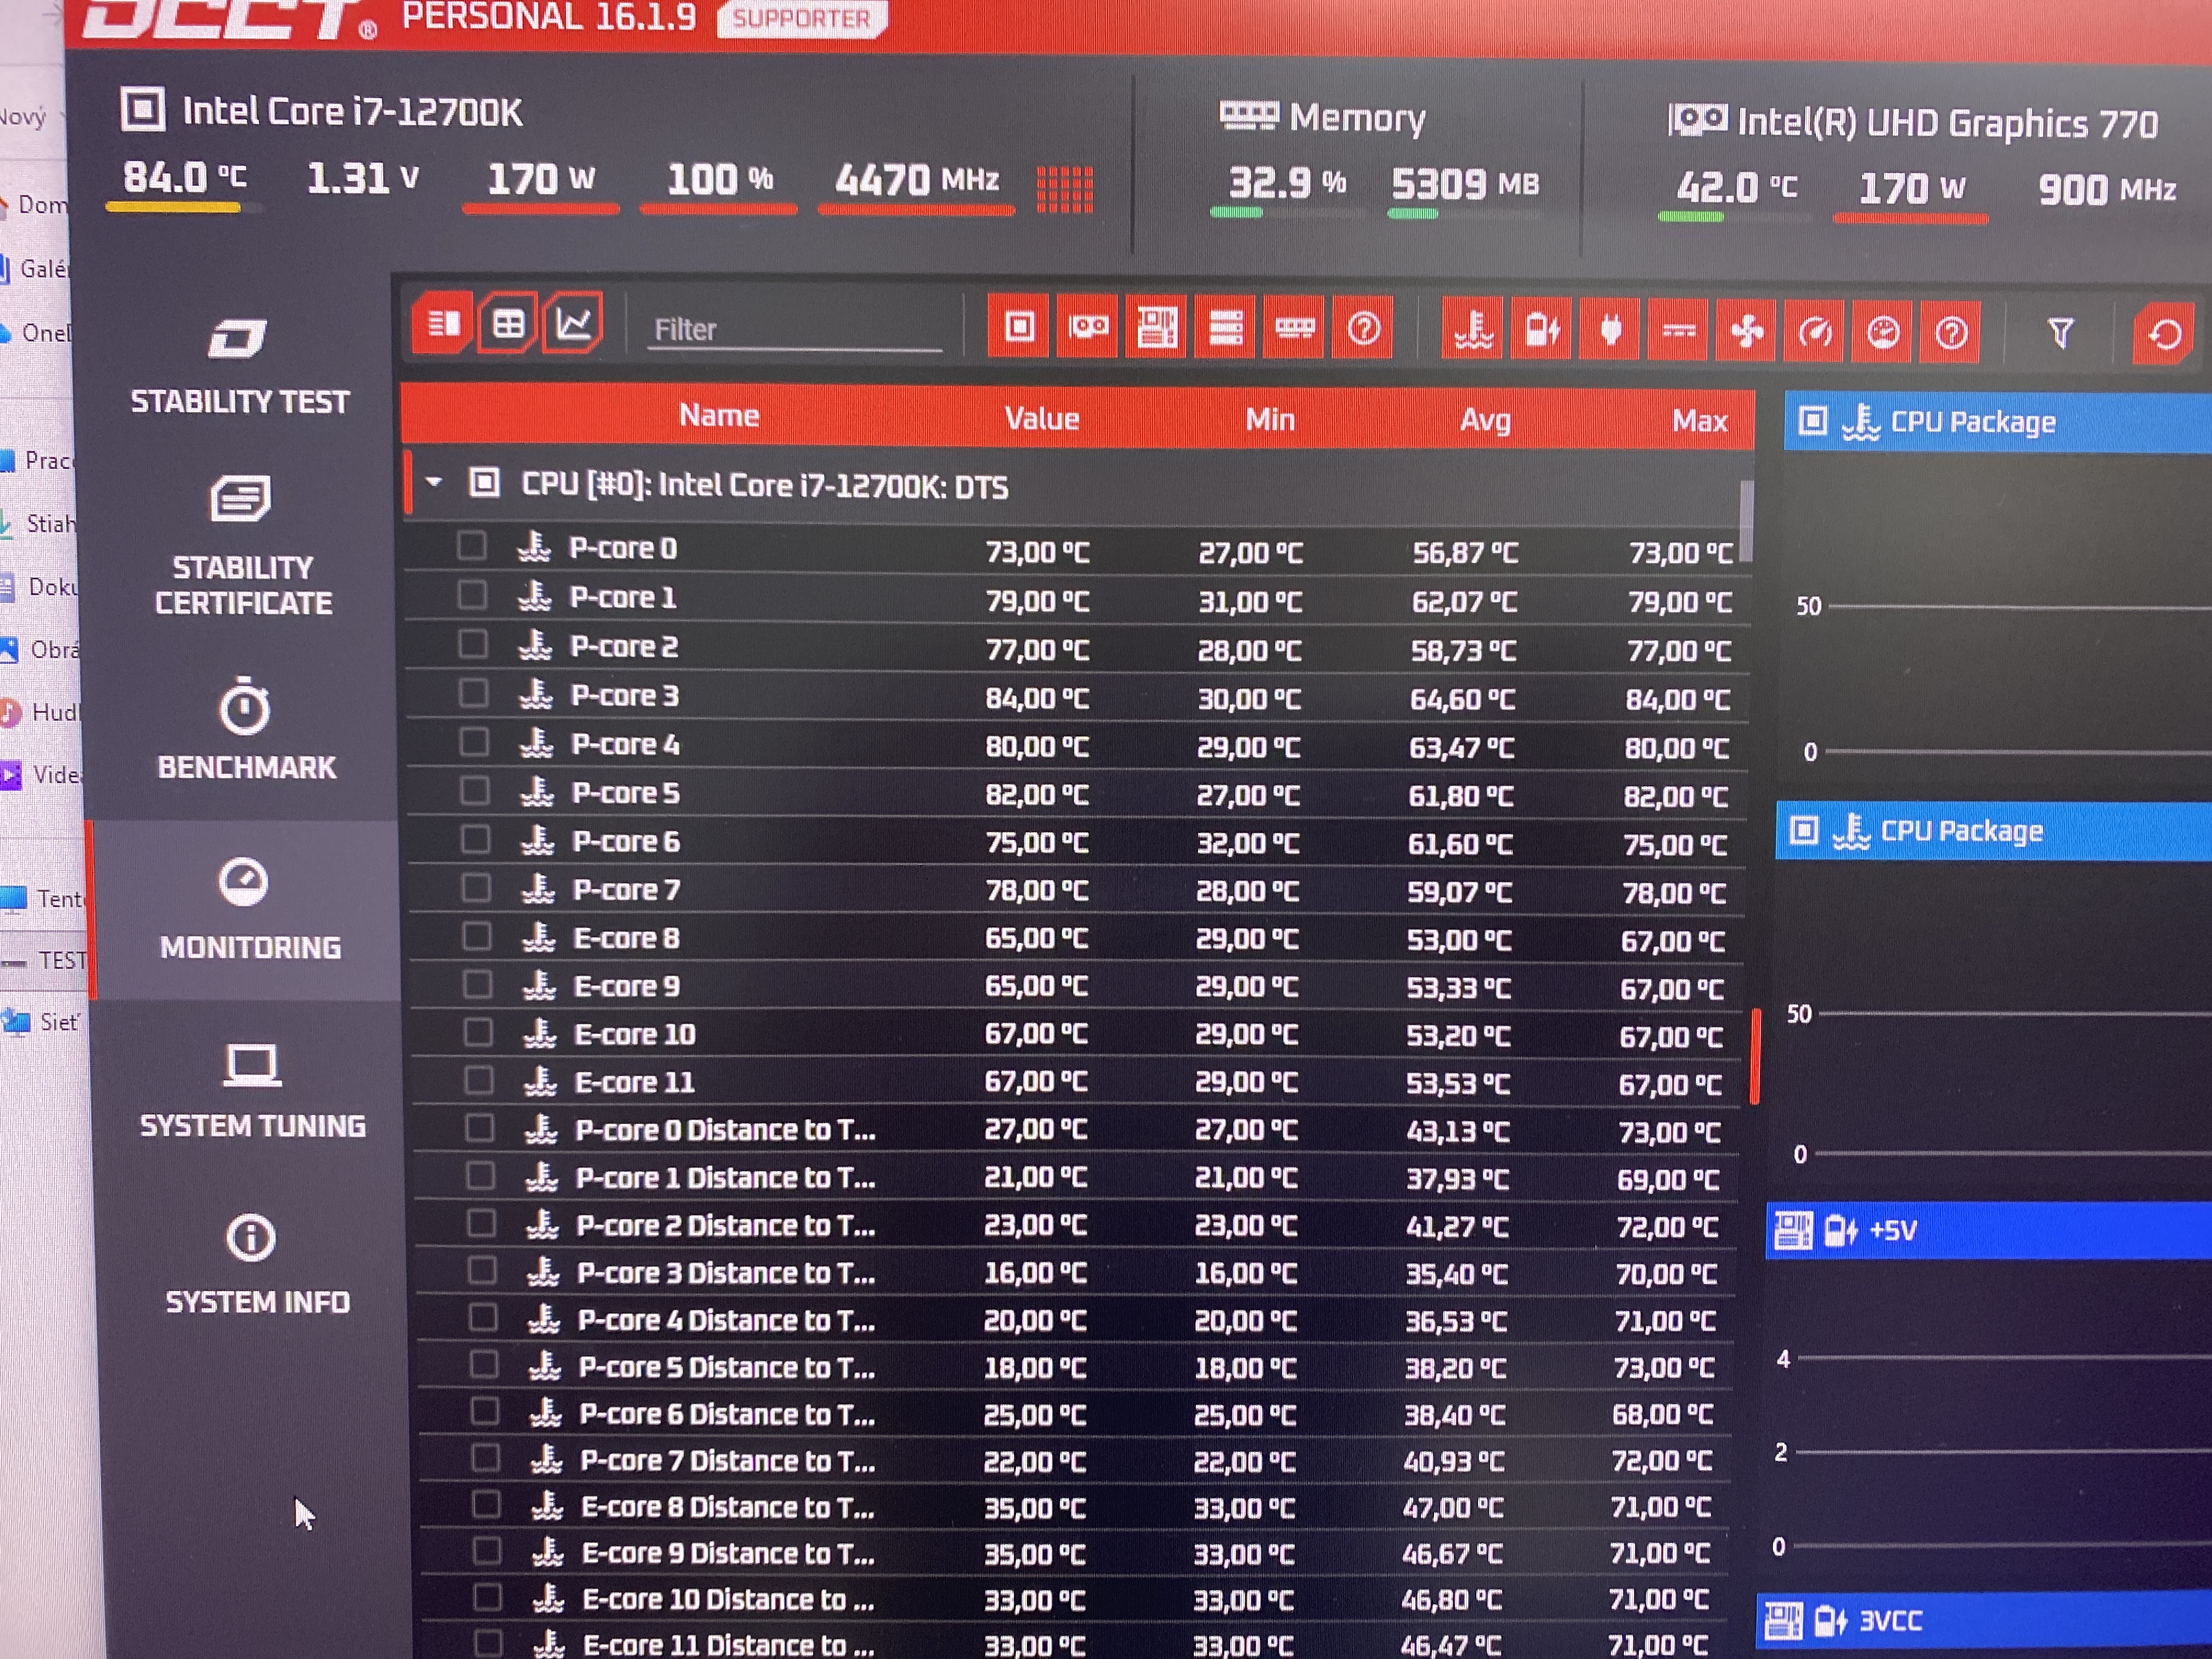
Task: Click the 62,07 °C average value
Action: click(x=1464, y=601)
